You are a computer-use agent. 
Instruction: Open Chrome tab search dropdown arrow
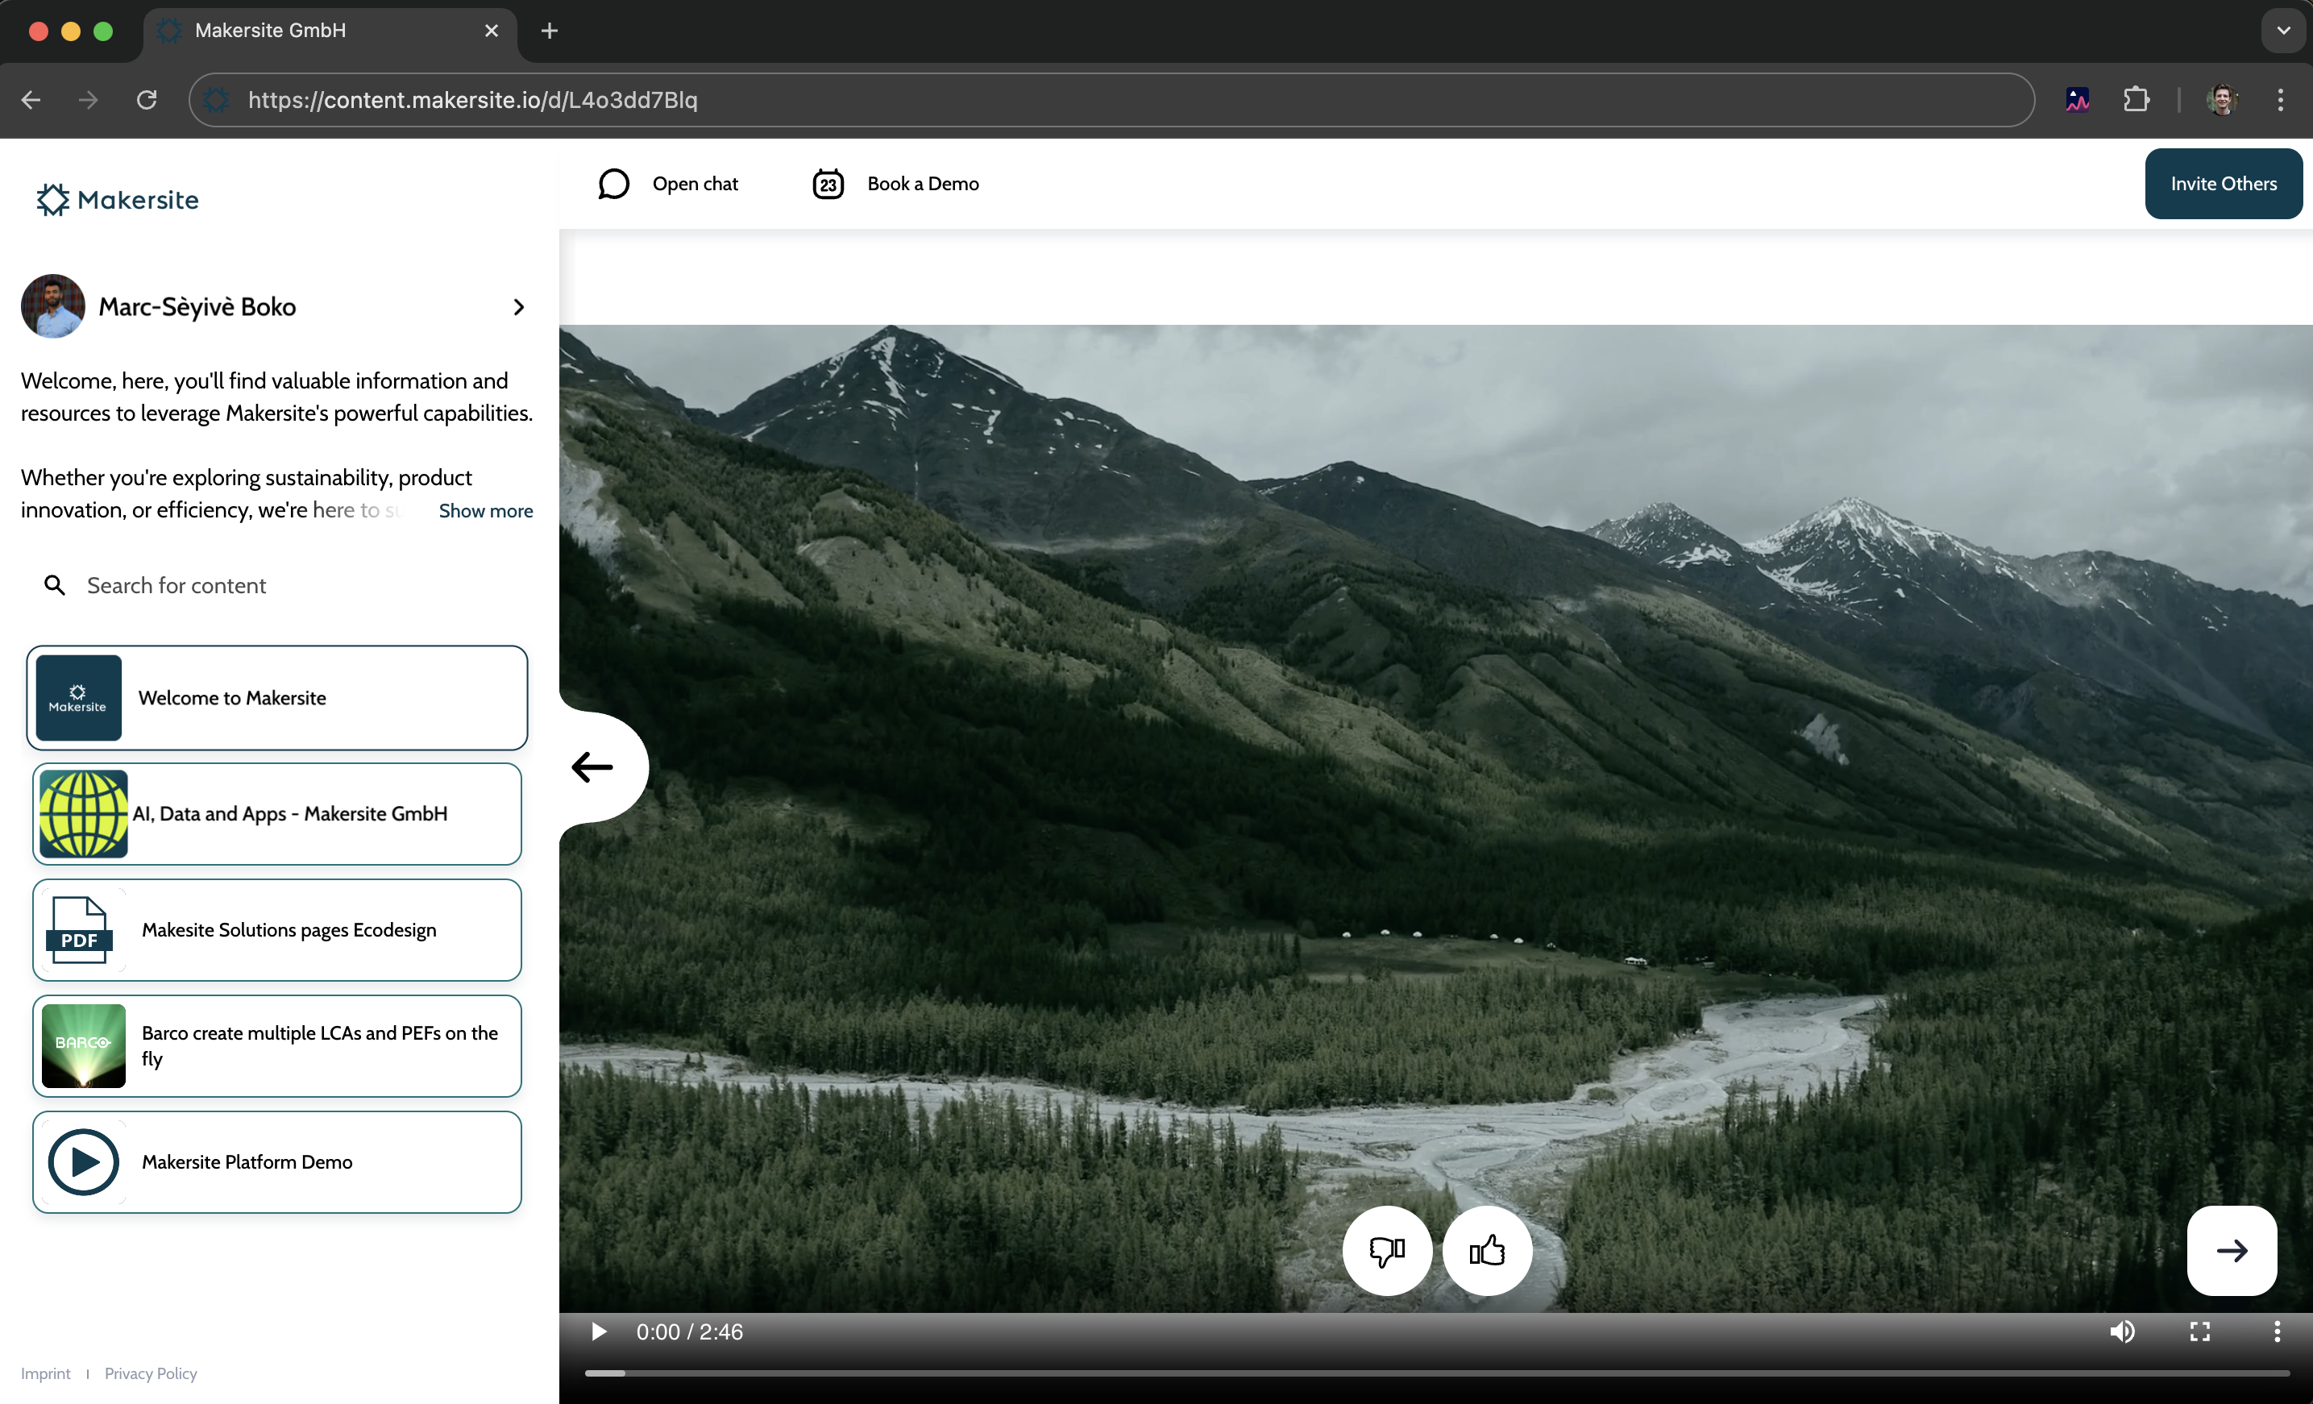coord(2284,31)
